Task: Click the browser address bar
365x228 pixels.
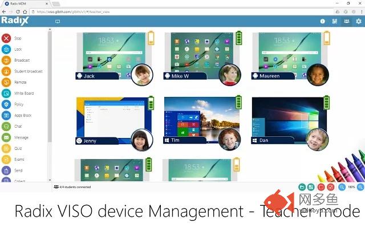Action: coord(182,11)
